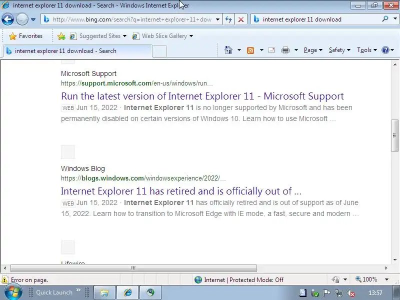The width and height of the screenshot is (400, 300).
Task: Click the scroll down arrow
Action: [x=395, y=260]
